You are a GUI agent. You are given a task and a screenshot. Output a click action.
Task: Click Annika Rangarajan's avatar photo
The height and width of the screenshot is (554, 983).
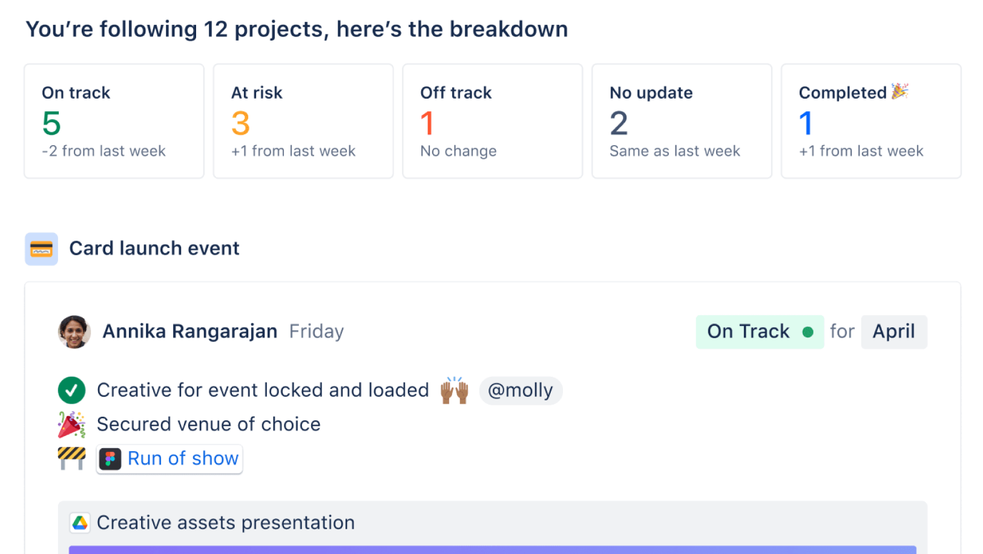74,331
